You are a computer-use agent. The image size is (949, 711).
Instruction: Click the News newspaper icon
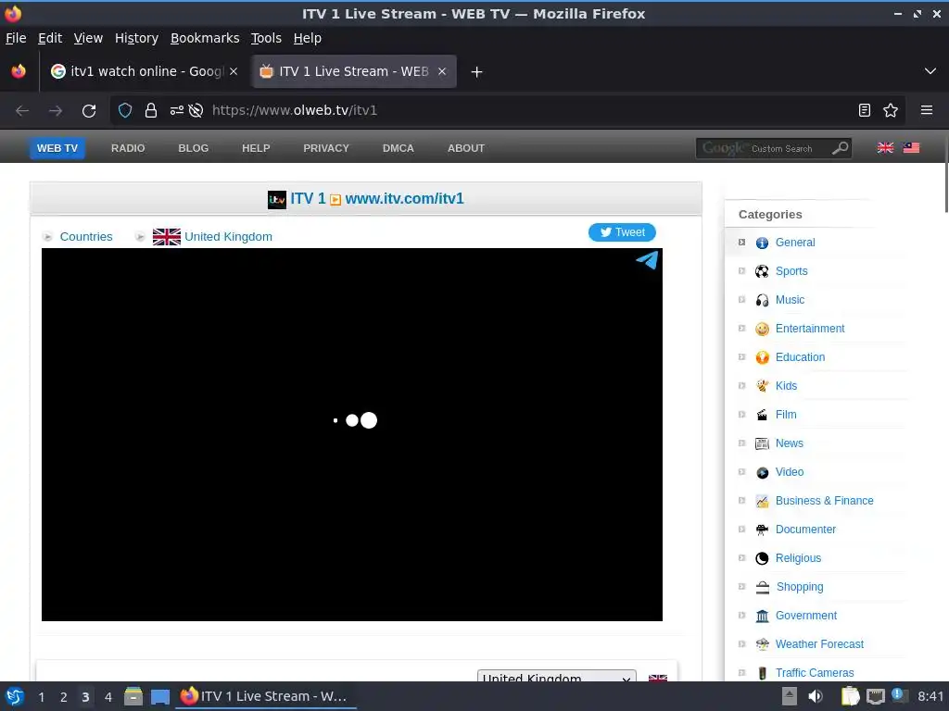(x=762, y=443)
